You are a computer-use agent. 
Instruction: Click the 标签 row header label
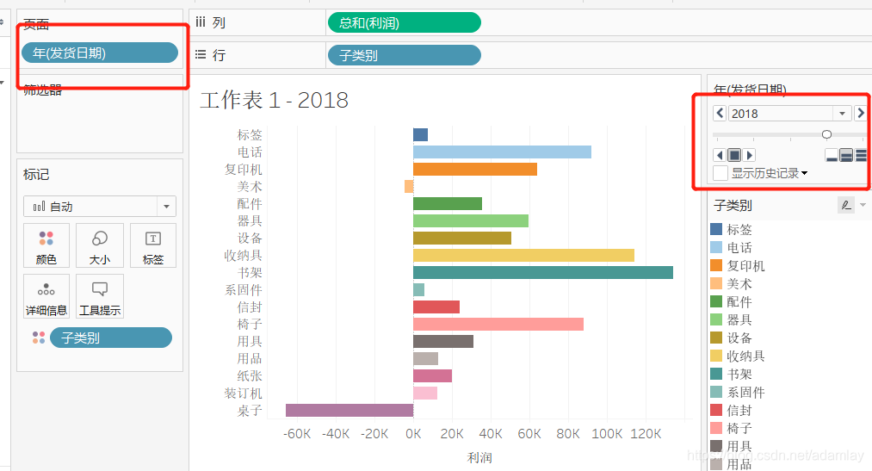click(249, 134)
